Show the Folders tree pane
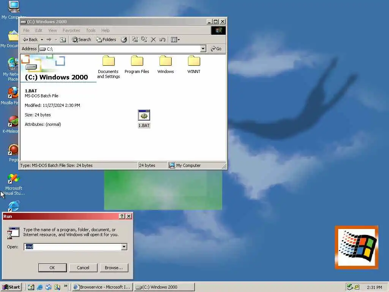The height and width of the screenshot is (292, 389). click(x=106, y=40)
